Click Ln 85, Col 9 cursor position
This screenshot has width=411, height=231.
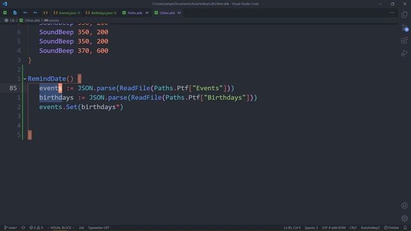tap(292, 228)
